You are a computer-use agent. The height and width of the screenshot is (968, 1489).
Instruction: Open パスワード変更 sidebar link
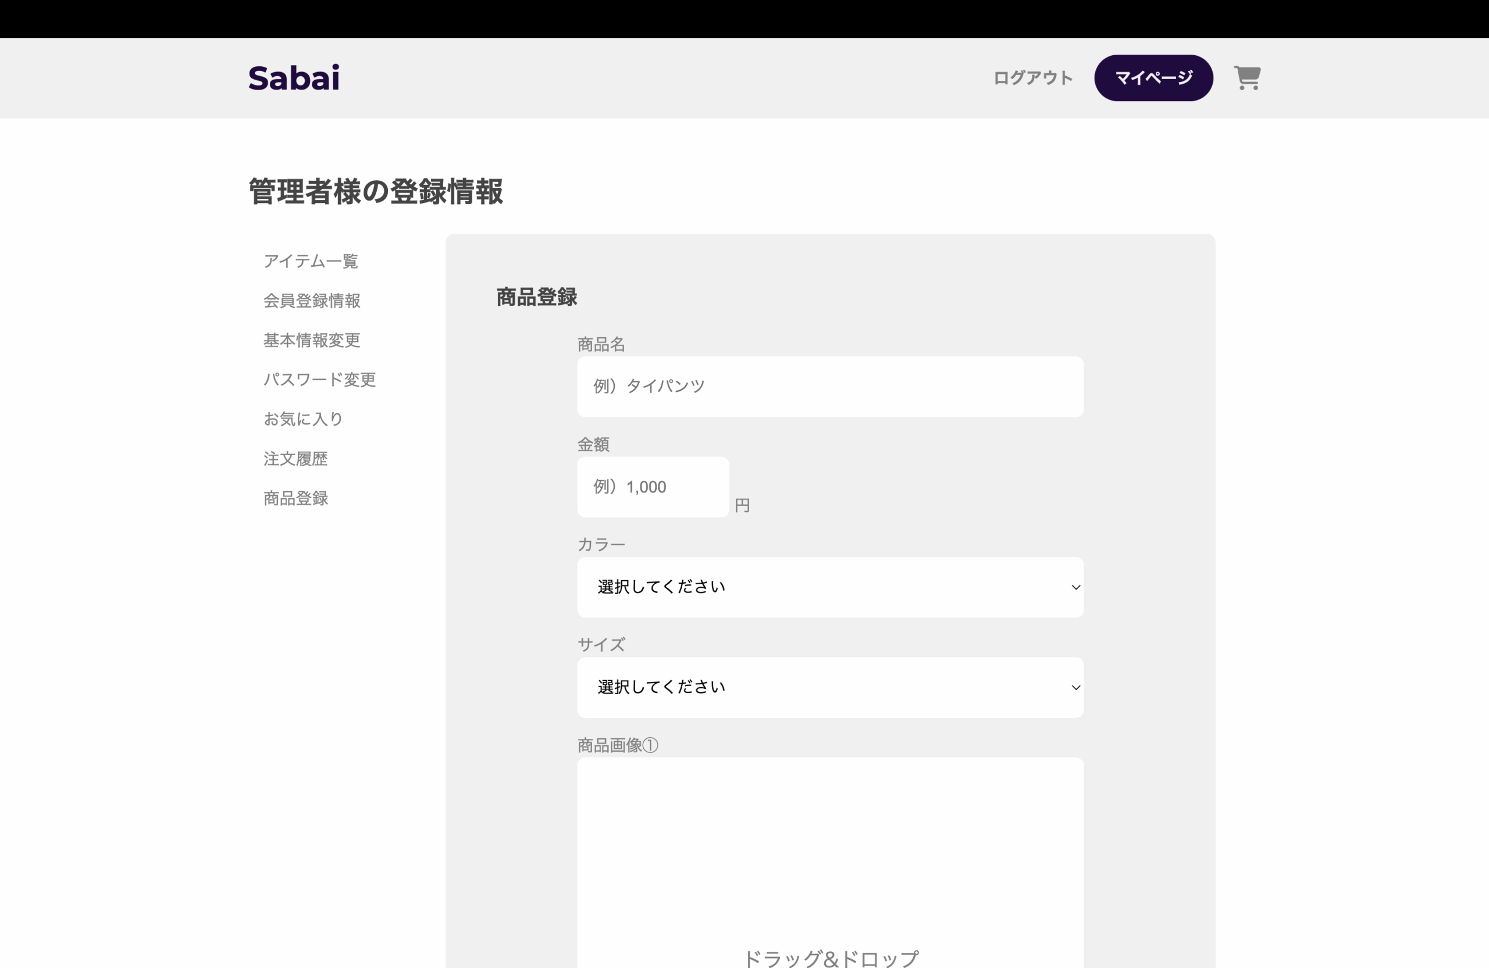coord(319,380)
